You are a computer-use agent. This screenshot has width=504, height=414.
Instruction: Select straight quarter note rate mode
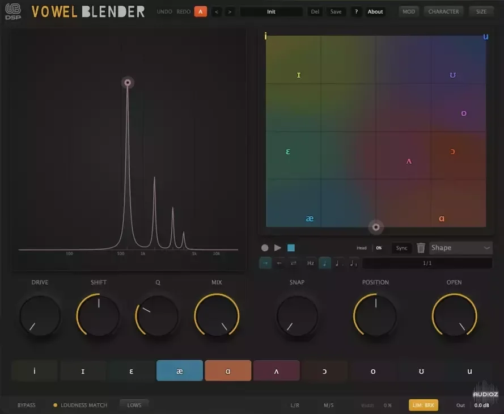tap(325, 263)
